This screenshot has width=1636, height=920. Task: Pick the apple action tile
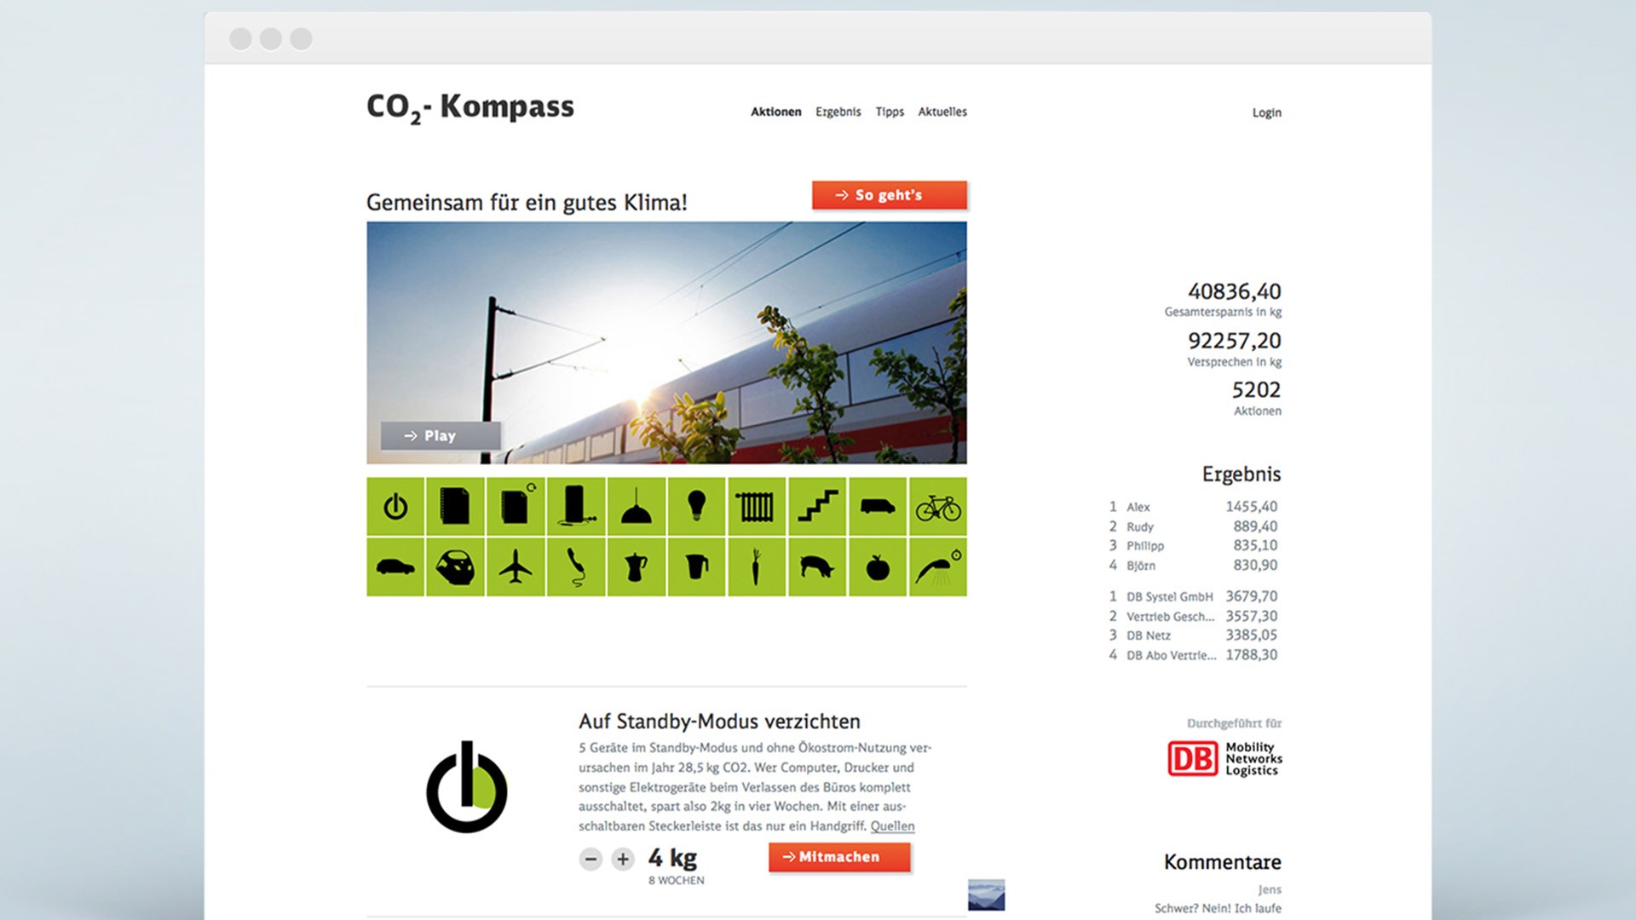[878, 566]
